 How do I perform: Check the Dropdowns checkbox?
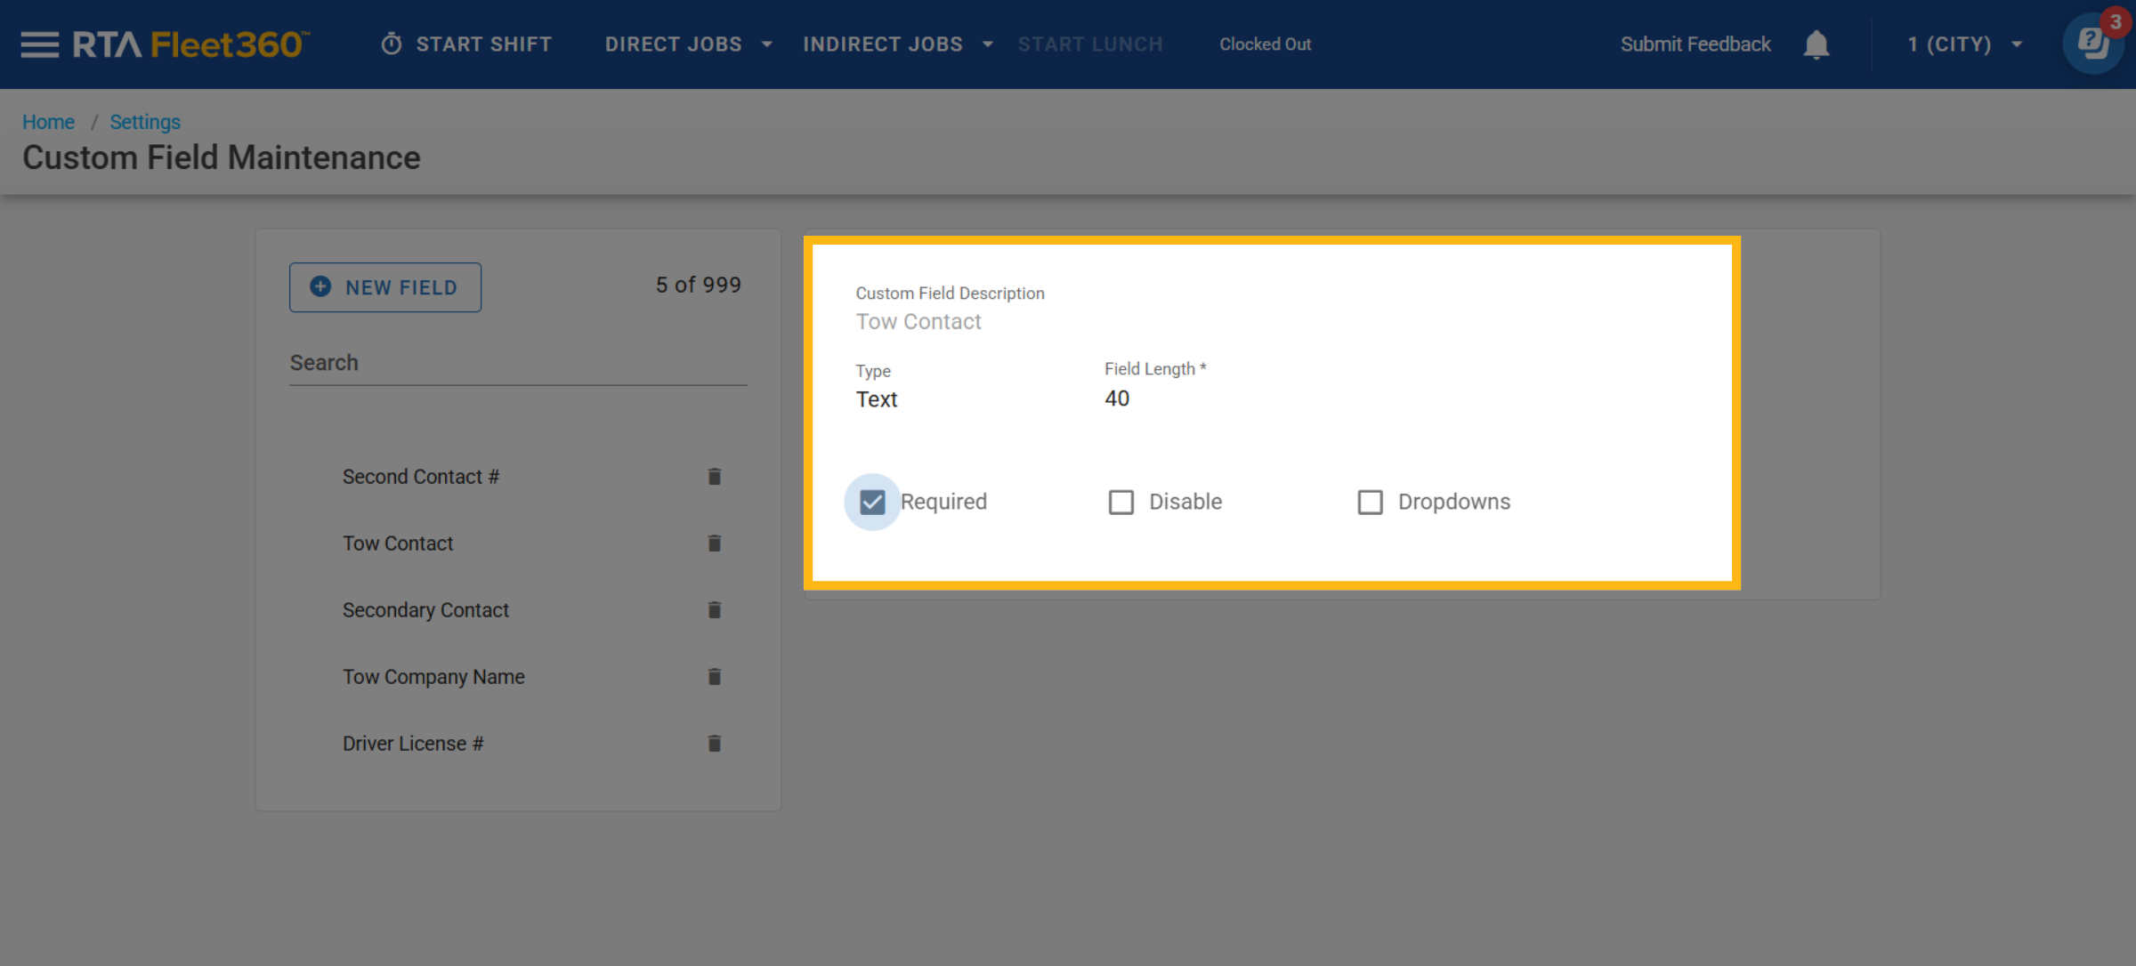[1371, 503]
